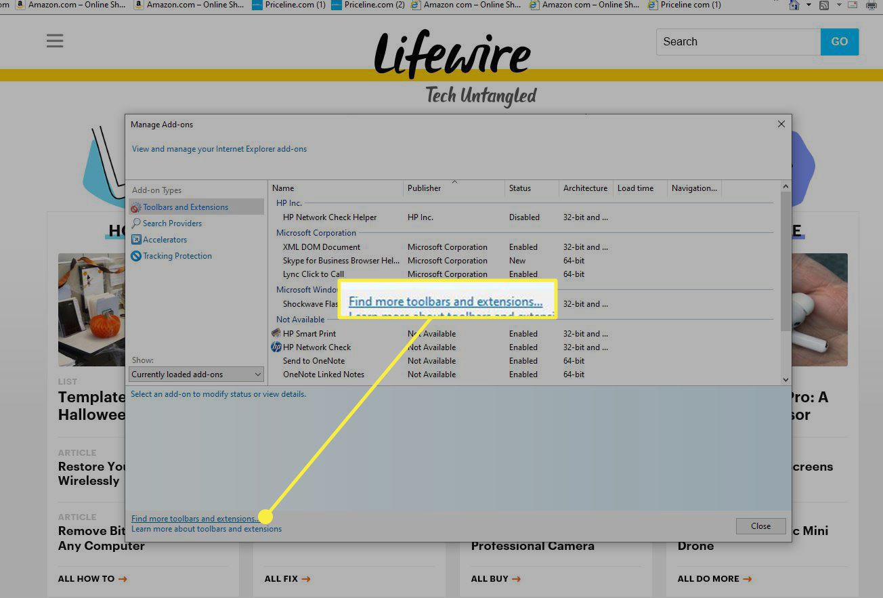Viewport: 883px width, 598px height.
Task: Click the add-ons list scrollbar thumb
Action: coord(785,261)
